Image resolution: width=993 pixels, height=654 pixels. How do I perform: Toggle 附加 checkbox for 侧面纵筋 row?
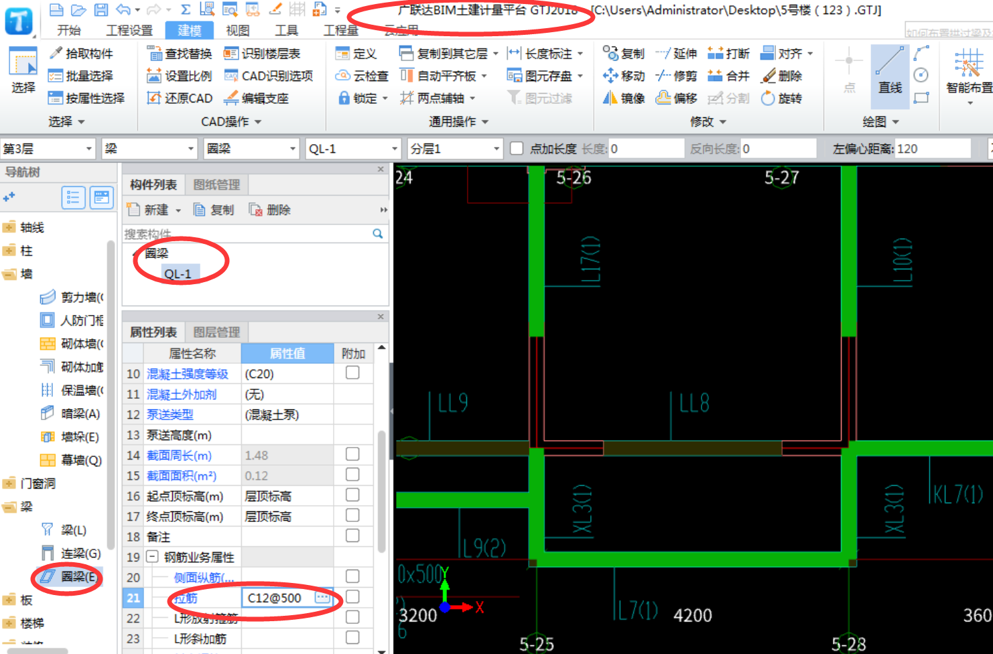click(x=352, y=576)
